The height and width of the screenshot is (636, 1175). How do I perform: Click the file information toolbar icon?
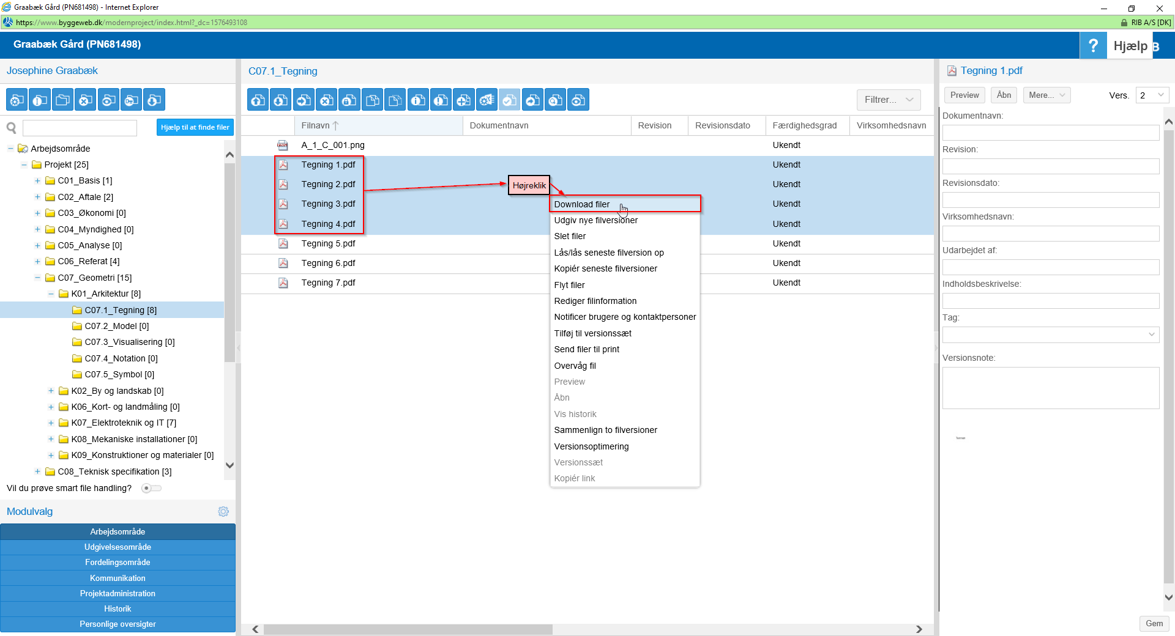[x=418, y=100]
